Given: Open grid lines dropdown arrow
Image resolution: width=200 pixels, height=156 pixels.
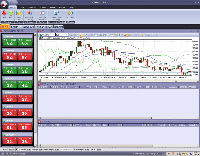Looking at the screenshot, I should click(x=123, y=35).
